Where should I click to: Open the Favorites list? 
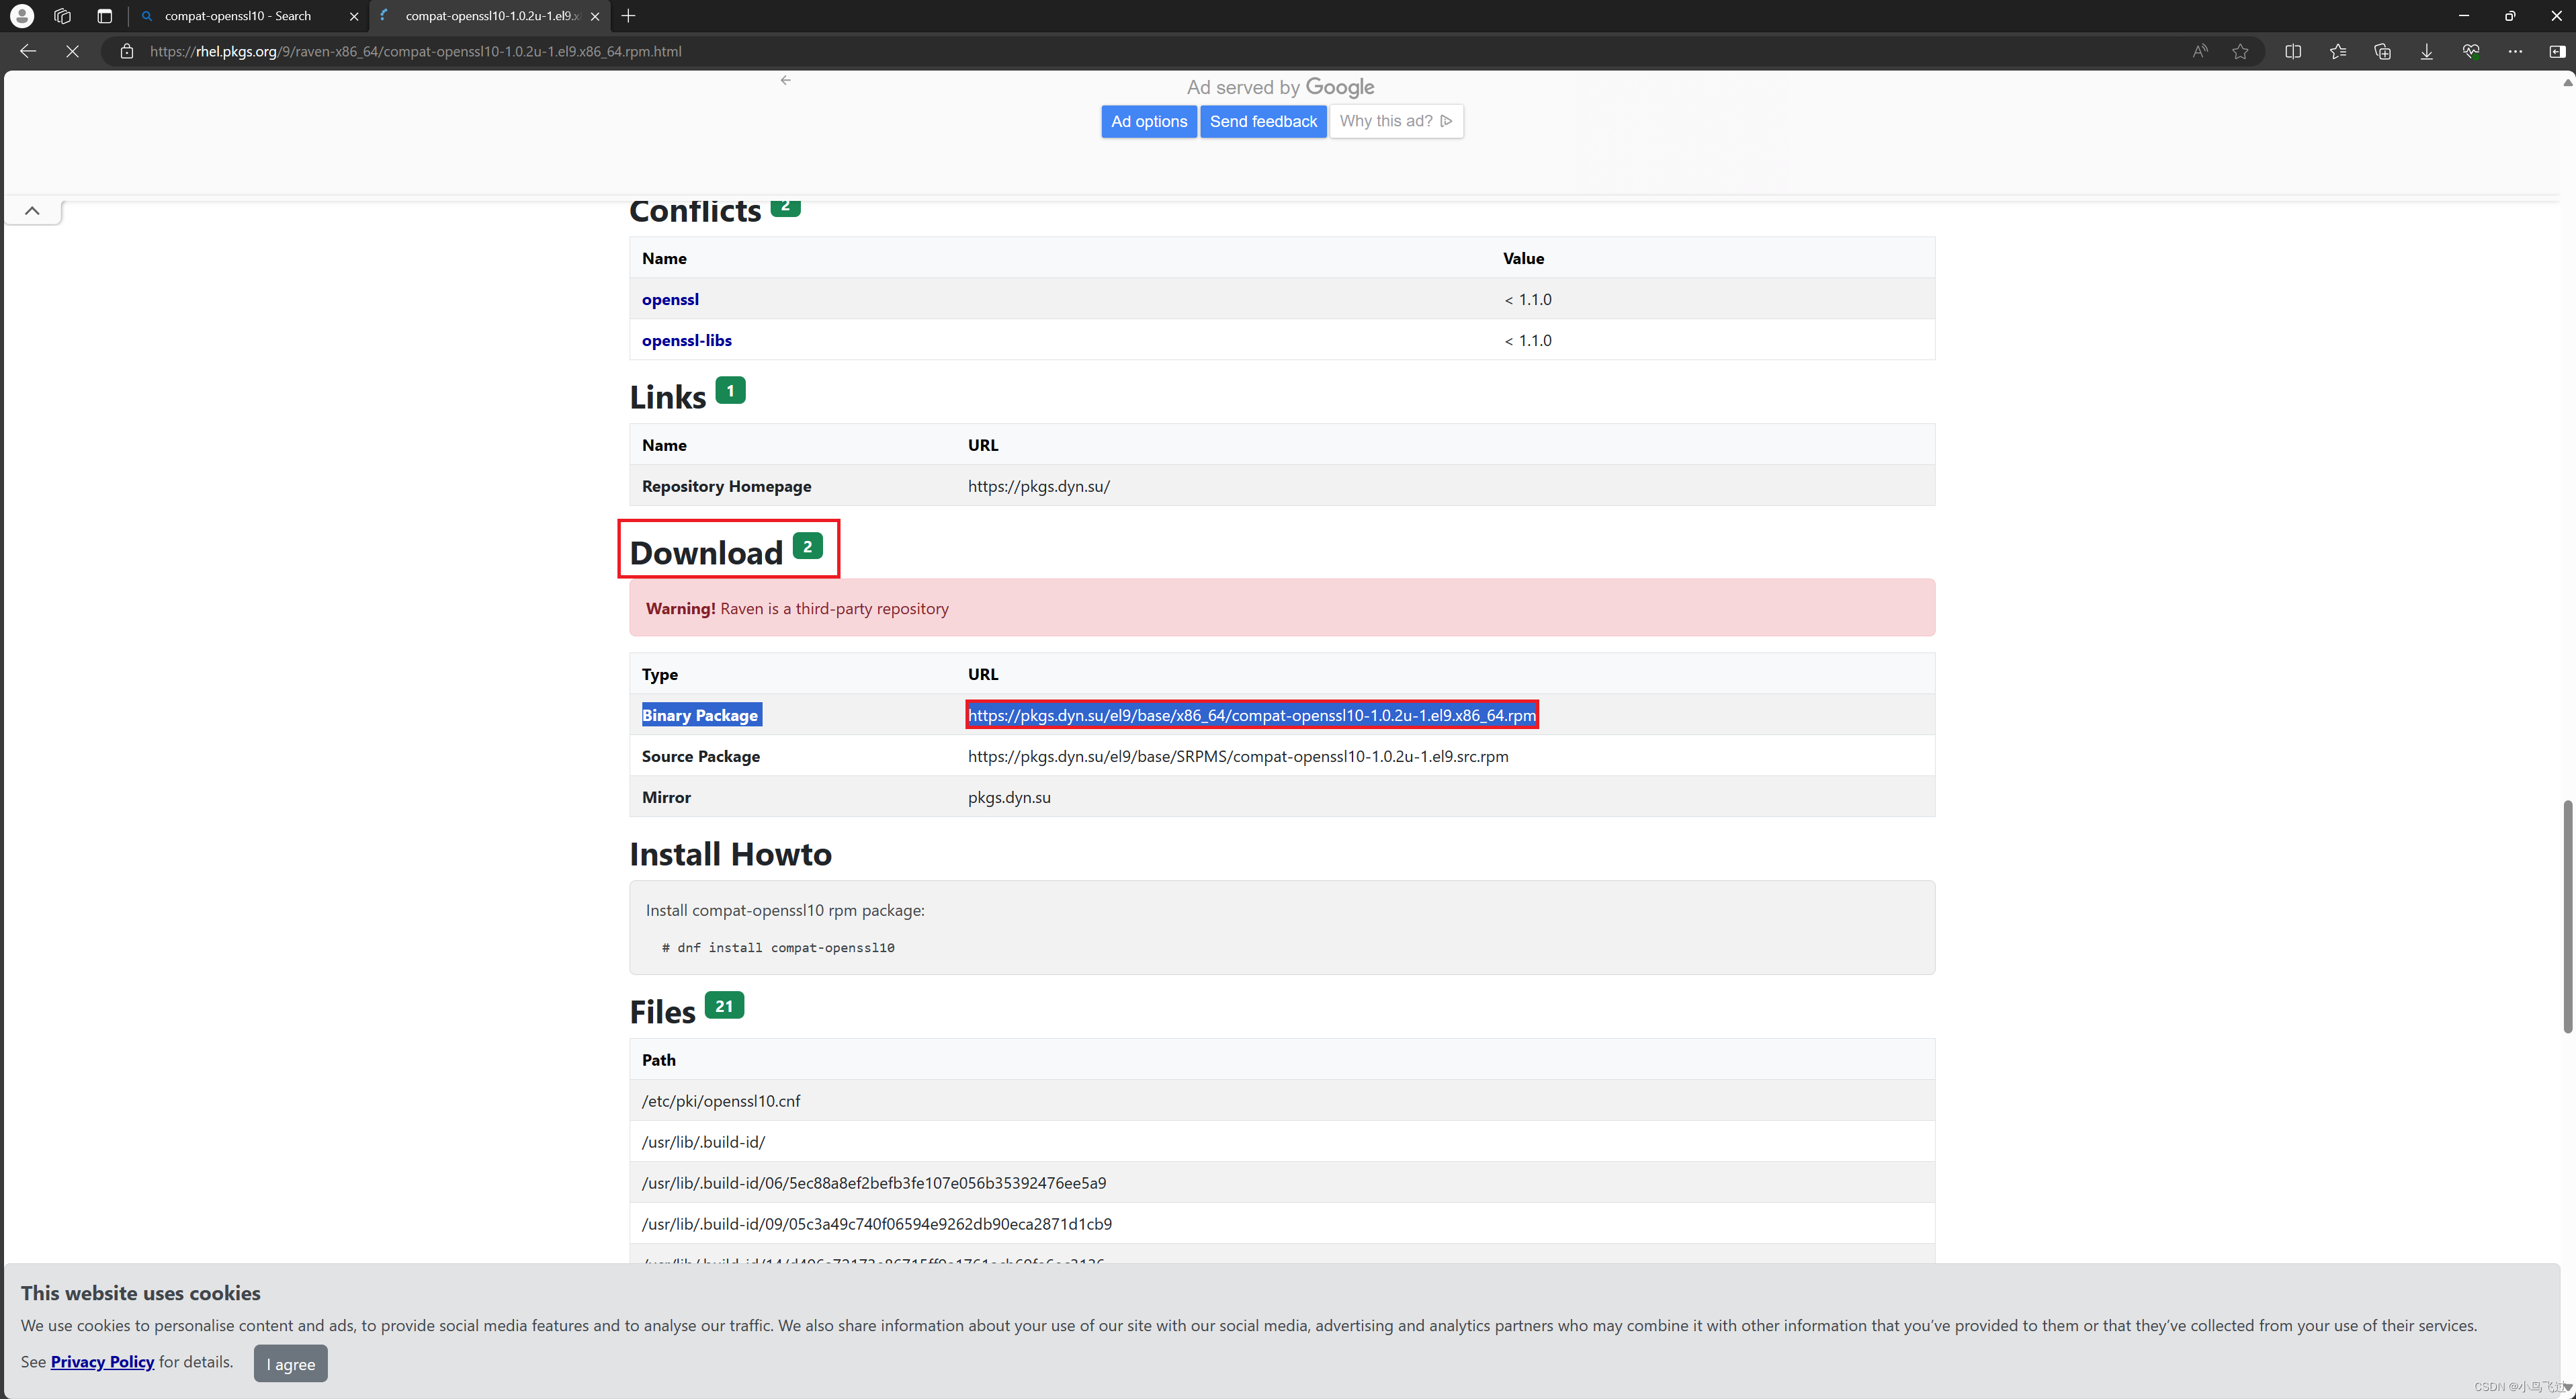[2338, 51]
